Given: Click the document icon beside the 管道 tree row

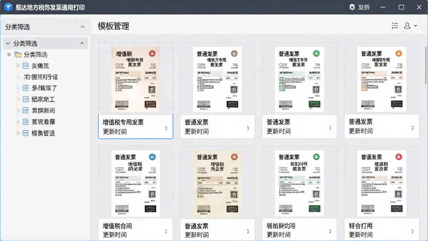Looking at the screenshot, I should tap(25, 133).
